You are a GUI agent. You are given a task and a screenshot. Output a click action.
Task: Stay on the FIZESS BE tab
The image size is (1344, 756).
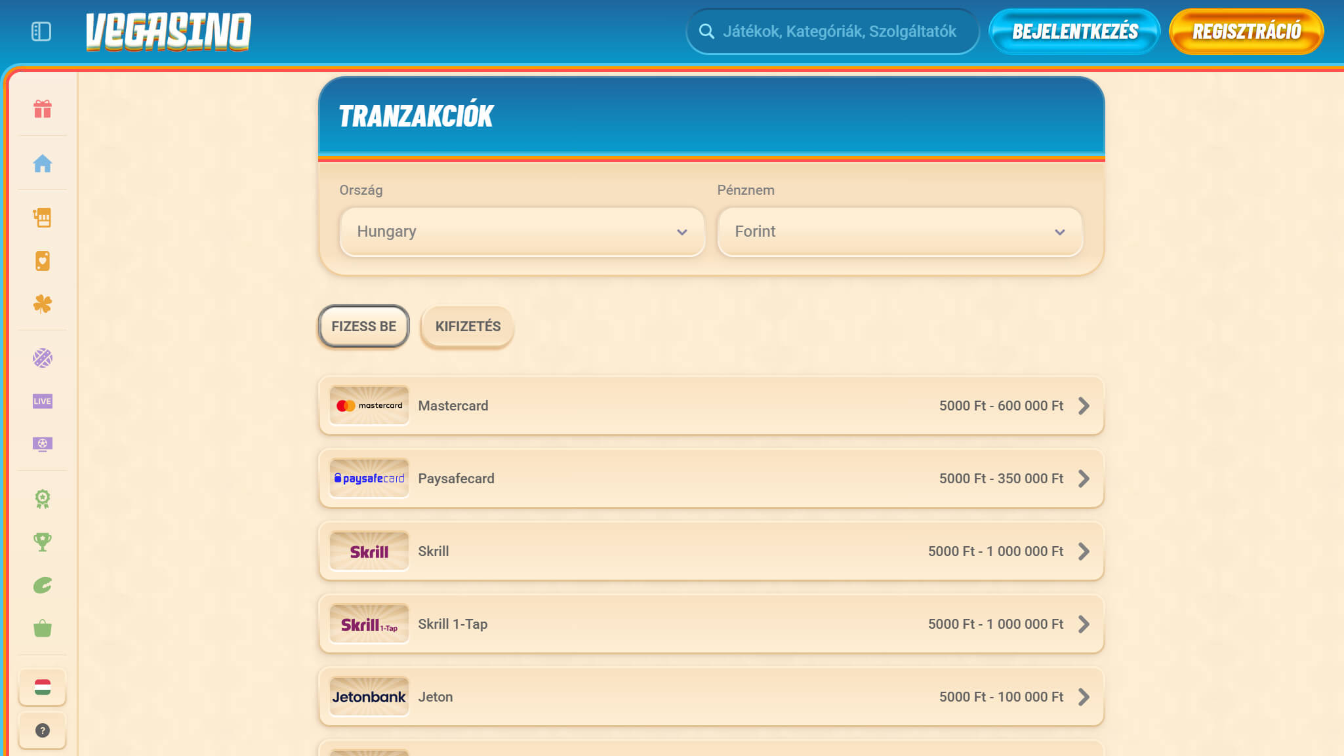point(363,327)
